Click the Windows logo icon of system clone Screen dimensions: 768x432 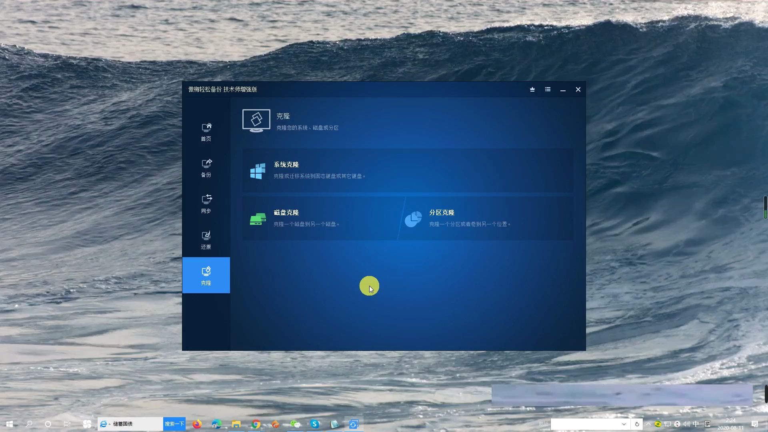(x=258, y=171)
